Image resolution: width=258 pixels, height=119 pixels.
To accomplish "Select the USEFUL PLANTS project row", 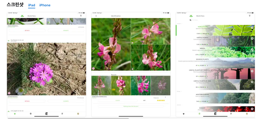I will pyautogui.click(x=215, y=41).
